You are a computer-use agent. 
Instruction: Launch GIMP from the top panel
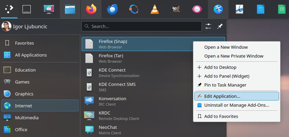tap(176, 9)
